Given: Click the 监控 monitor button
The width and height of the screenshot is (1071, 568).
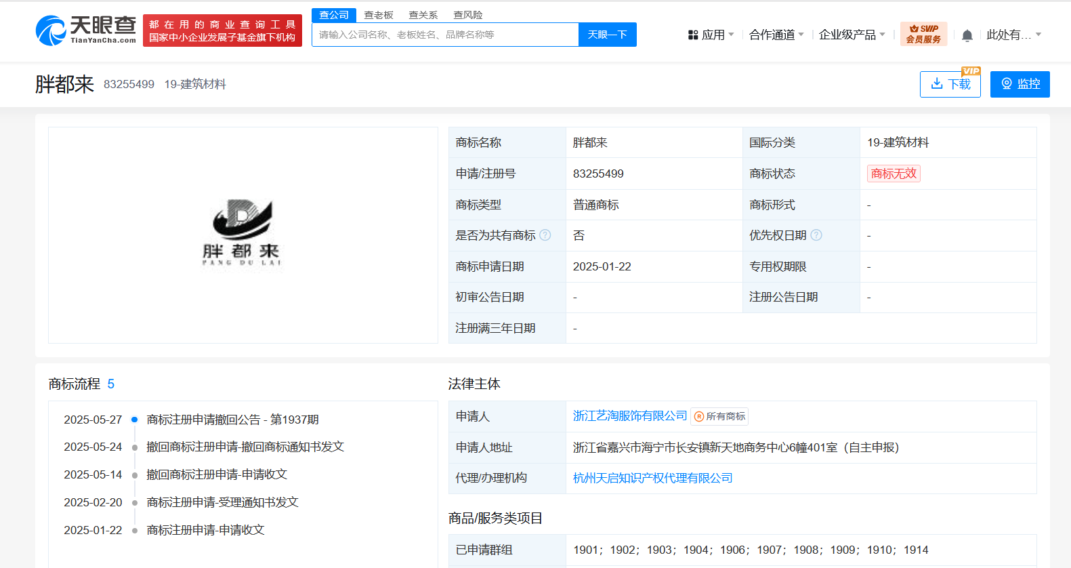Looking at the screenshot, I should click(x=1020, y=84).
